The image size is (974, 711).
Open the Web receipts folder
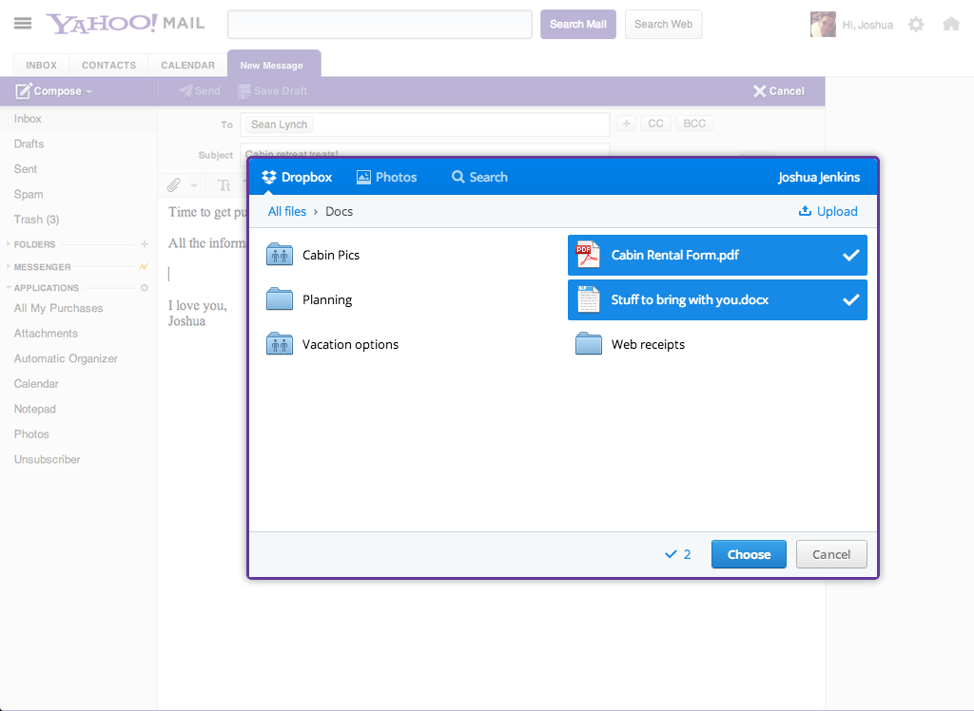coord(647,344)
